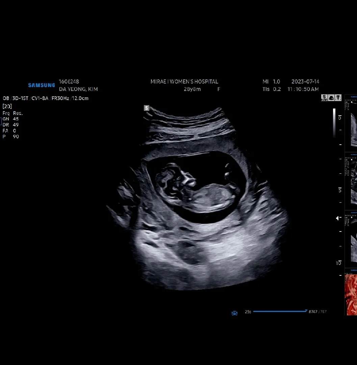Click the main fetal ultrasound image
Screen dimensions: 357x365
coord(198,198)
